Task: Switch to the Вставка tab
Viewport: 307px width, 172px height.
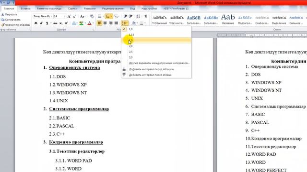Action: [25, 9]
